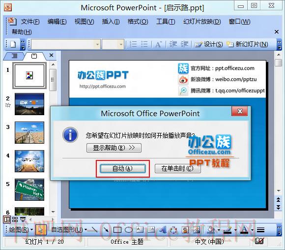This screenshot has width=285, height=250.
Task: Select the arrow pointer tool in the drawing toolbar
Action: (x=41, y=230)
